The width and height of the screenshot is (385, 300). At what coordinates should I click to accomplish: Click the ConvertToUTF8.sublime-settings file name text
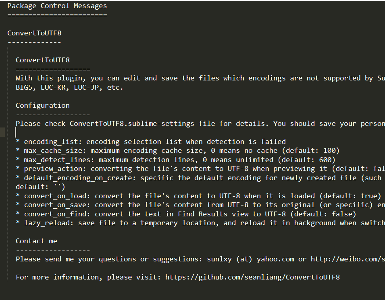click(x=132, y=123)
